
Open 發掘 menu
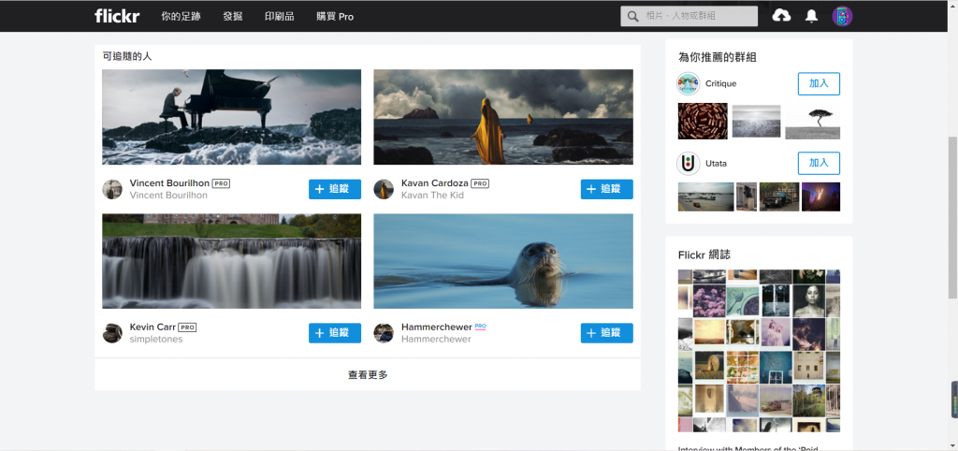[x=233, y=17]
